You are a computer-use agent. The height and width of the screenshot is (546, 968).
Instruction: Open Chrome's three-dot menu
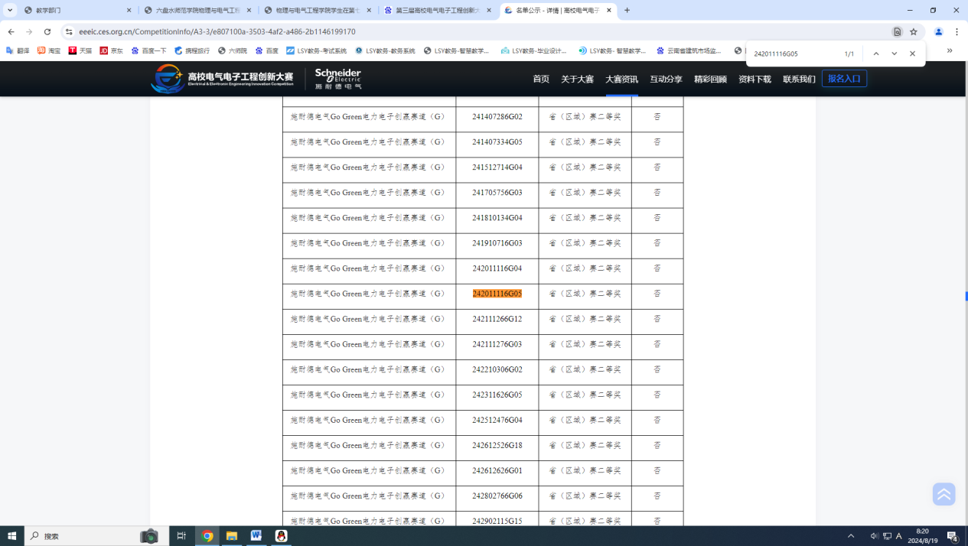(x=957, y=32)
